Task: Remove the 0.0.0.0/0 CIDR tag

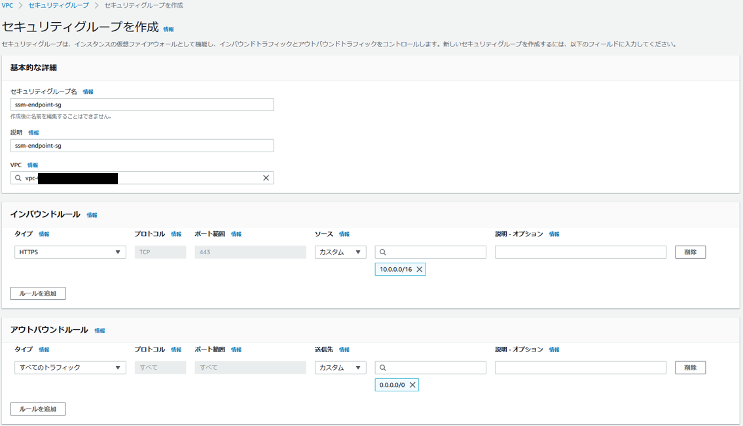Action: coord(412,385)
